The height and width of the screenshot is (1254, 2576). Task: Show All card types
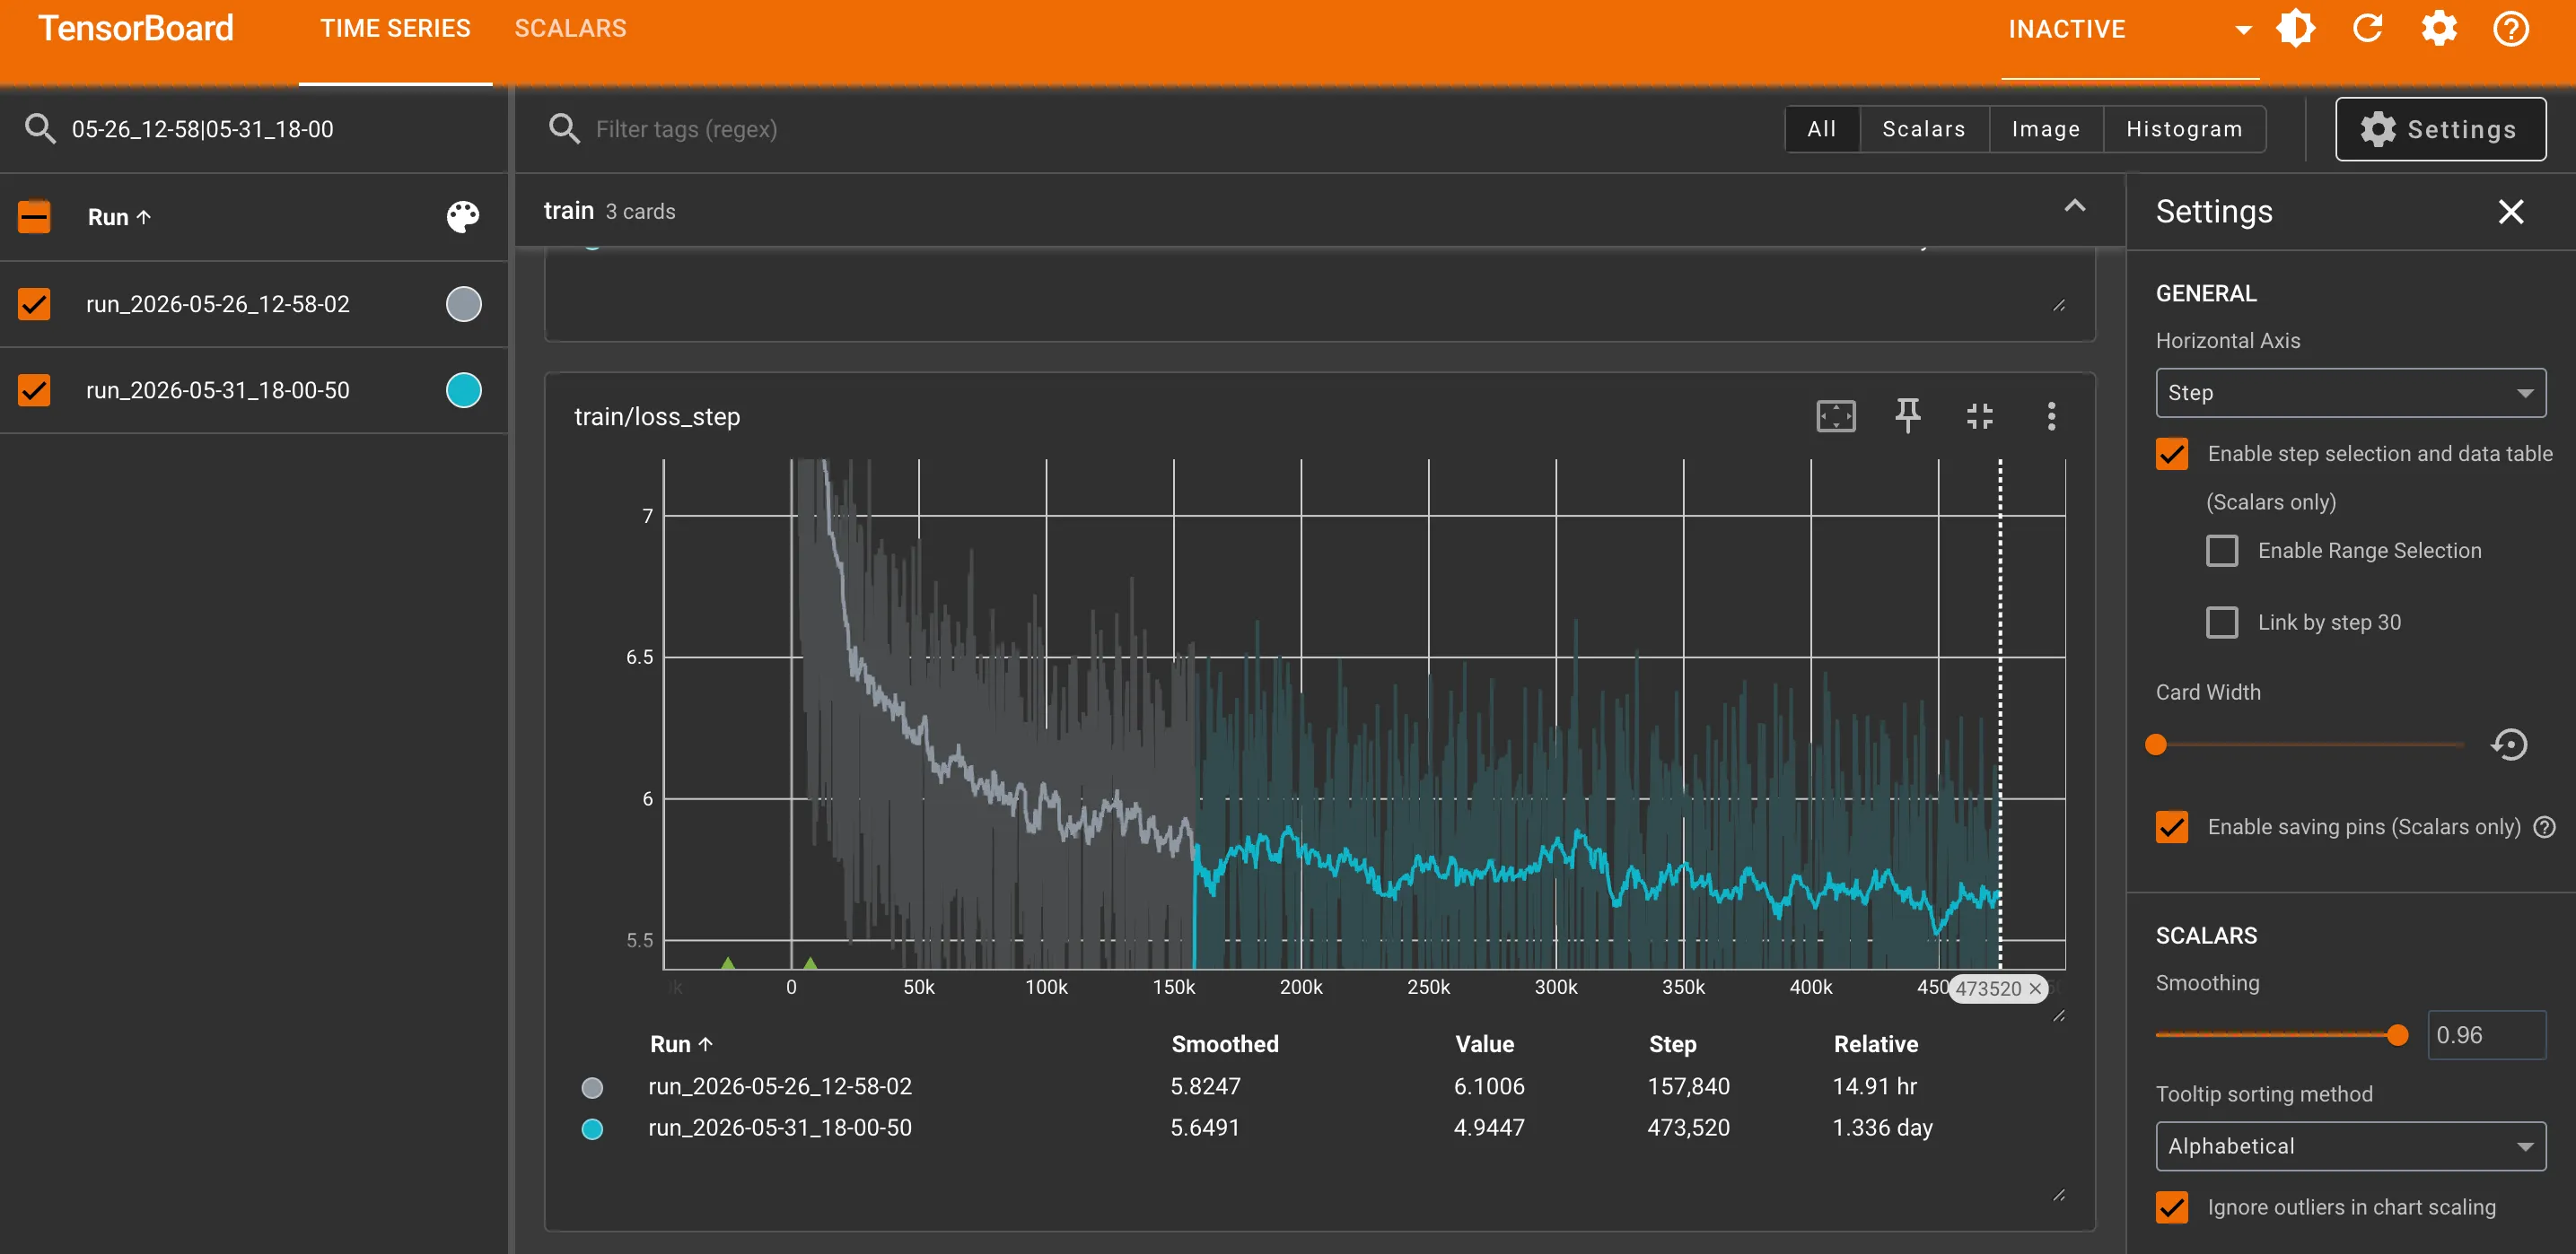point(1822,129)
